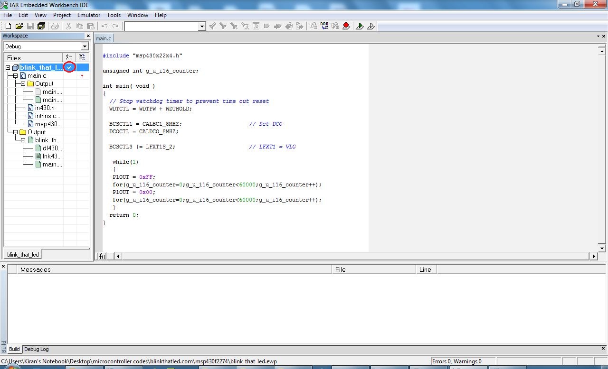Collapse the main.c tree node
The image size is (608, 369).
[16, 76]
